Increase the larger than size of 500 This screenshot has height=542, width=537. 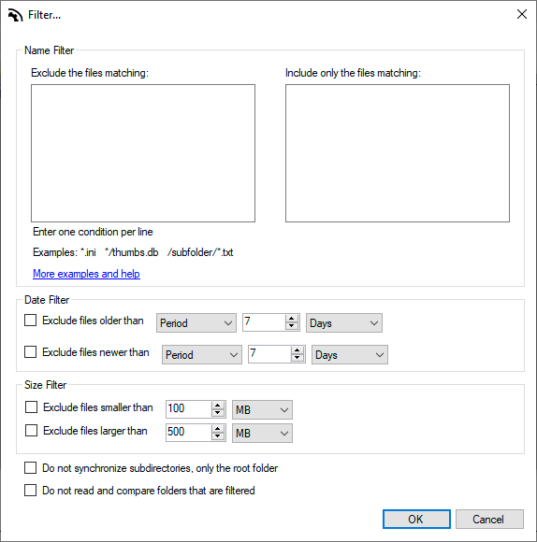click(218, 429)
